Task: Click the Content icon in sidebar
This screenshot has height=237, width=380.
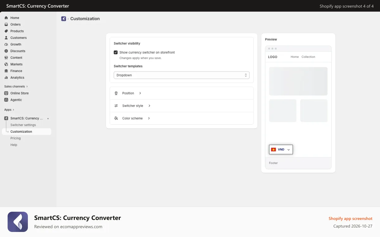Action: [6, 58]
